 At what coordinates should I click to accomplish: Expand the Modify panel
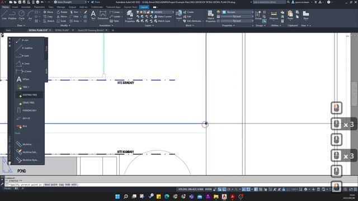click(65, 25)
